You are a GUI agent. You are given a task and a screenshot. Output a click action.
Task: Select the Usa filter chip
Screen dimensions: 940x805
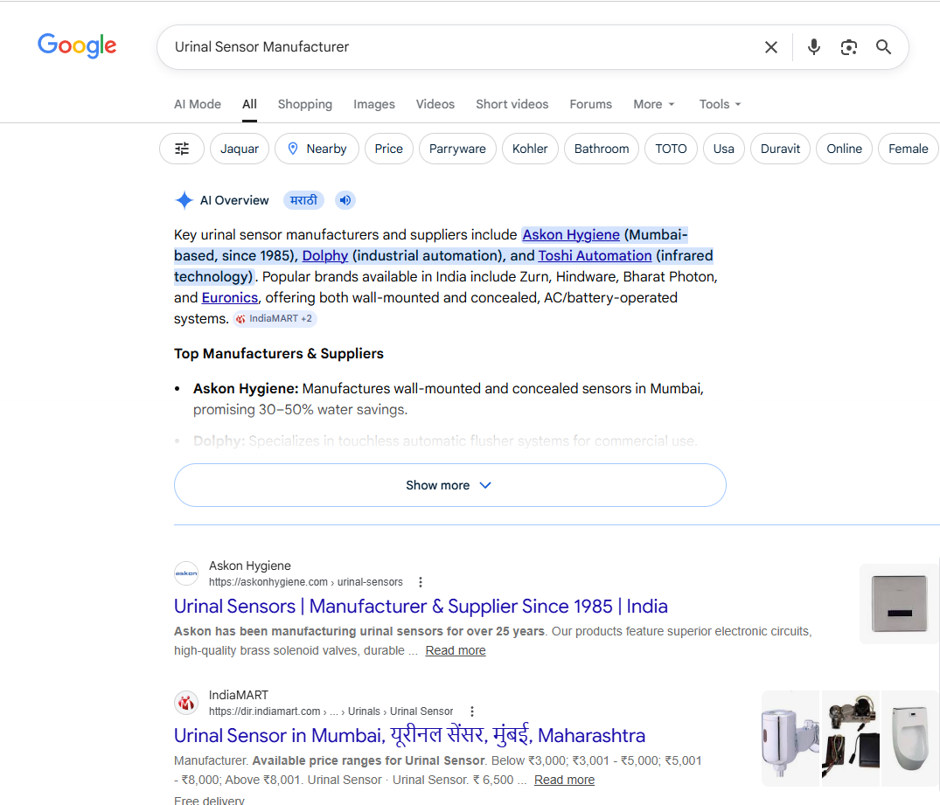[724, 149]
